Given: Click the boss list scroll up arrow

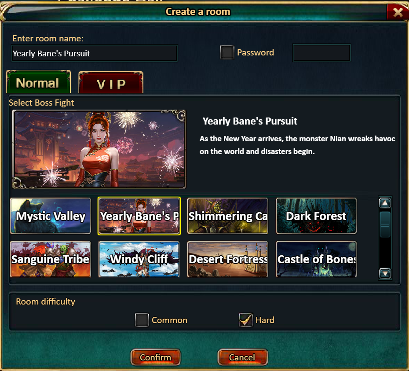Looking at the screenshot, I should click(385, 203).
